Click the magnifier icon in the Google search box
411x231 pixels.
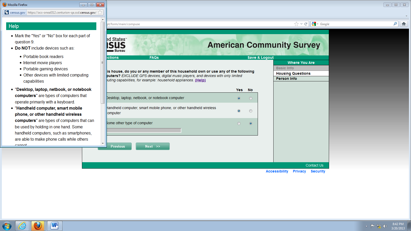395,24
